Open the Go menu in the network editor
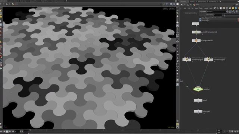The image size is (239, 134). click(192, 8)
